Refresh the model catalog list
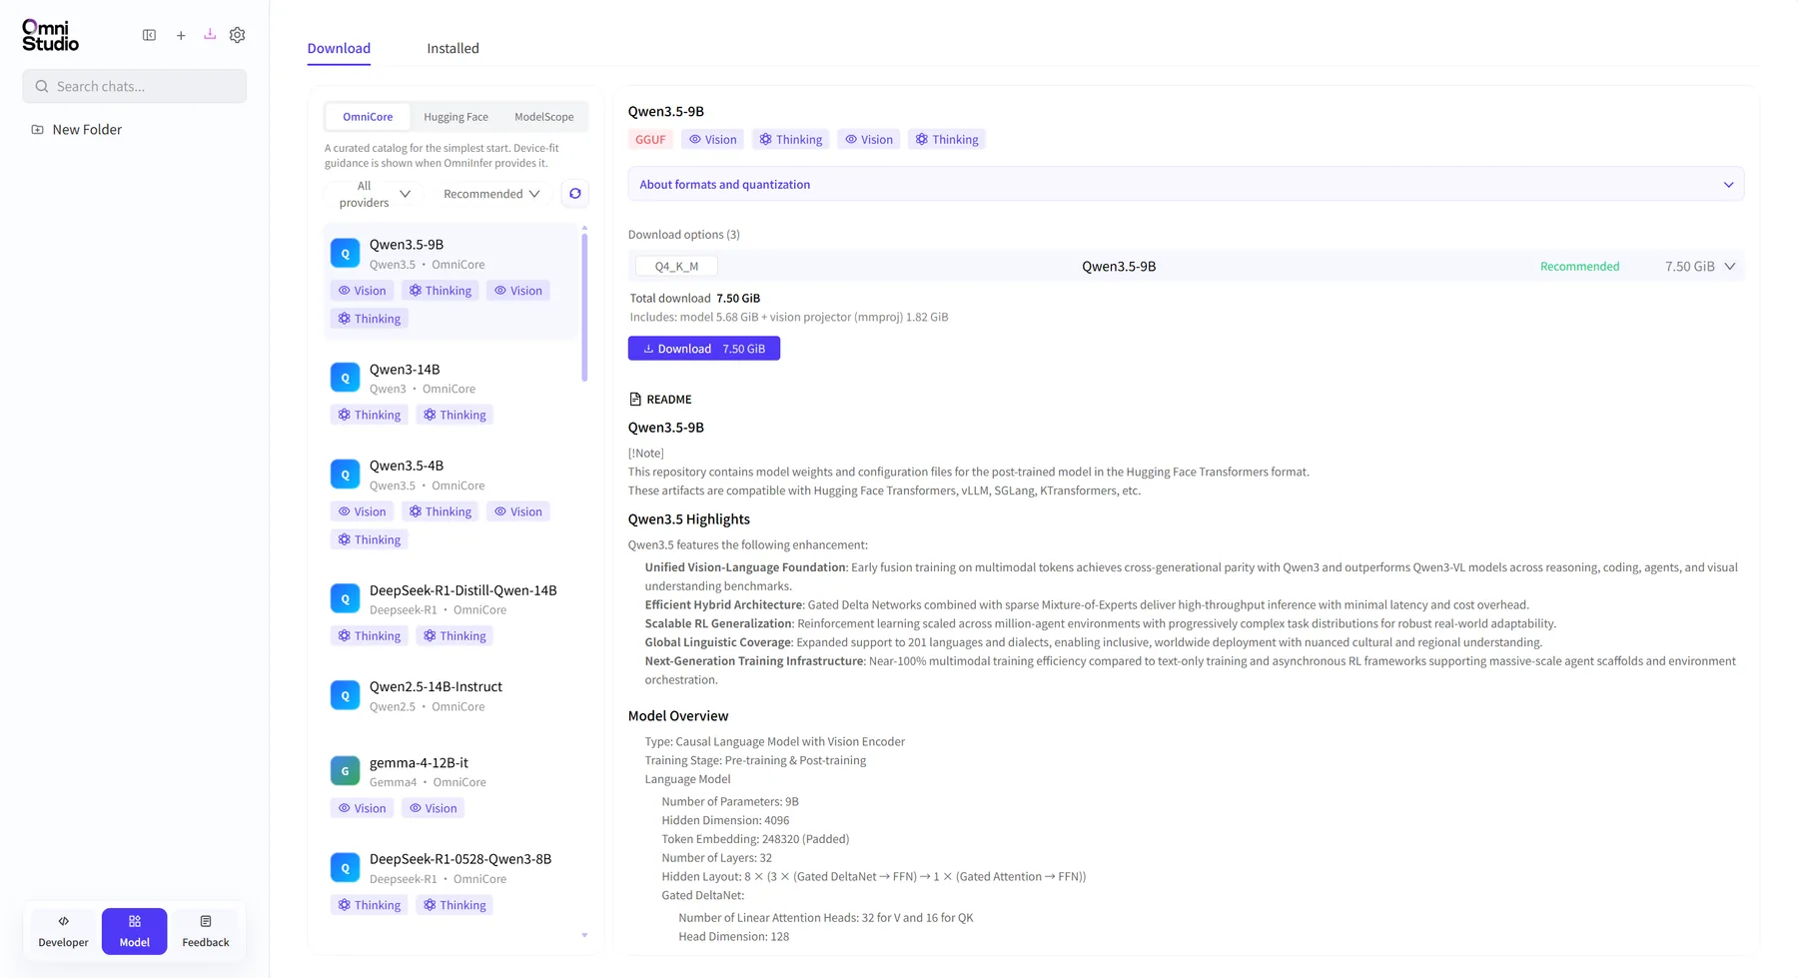 click(x=575, y=194)
